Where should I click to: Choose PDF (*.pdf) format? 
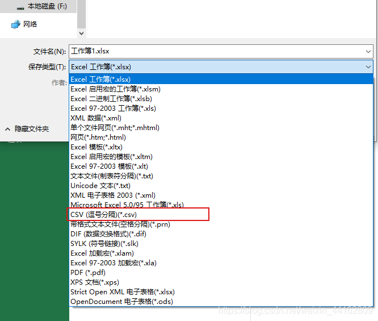pyautogui.click(x=221, y=273)
